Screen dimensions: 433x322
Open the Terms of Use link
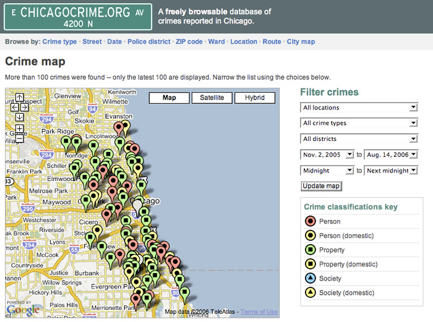(259, 311)
